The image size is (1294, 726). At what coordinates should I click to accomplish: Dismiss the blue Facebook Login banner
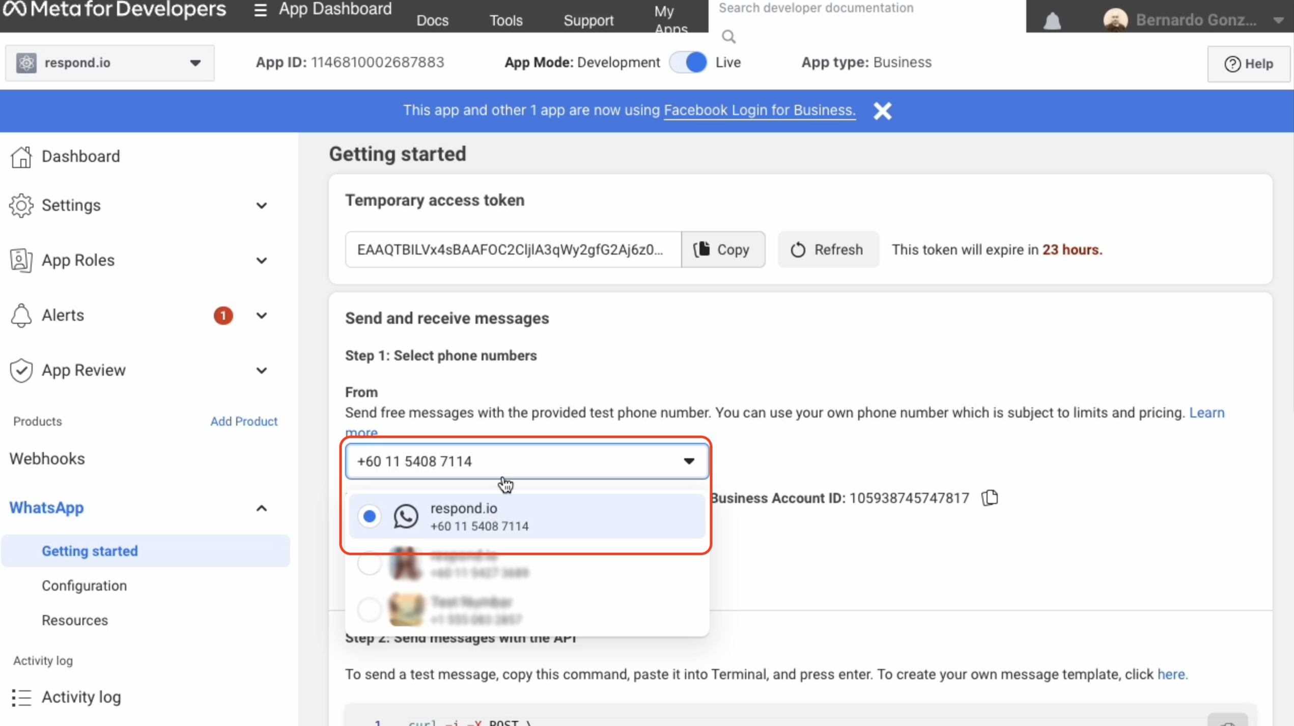point(882,110)
